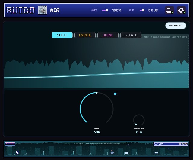
Task: Click the MIX label
Action: pos(94,10)
